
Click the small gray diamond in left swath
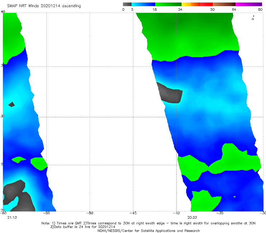click(x=12, y=104)
